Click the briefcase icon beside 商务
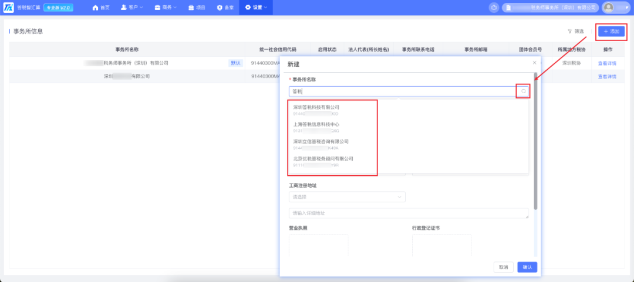 coord(157,8)
